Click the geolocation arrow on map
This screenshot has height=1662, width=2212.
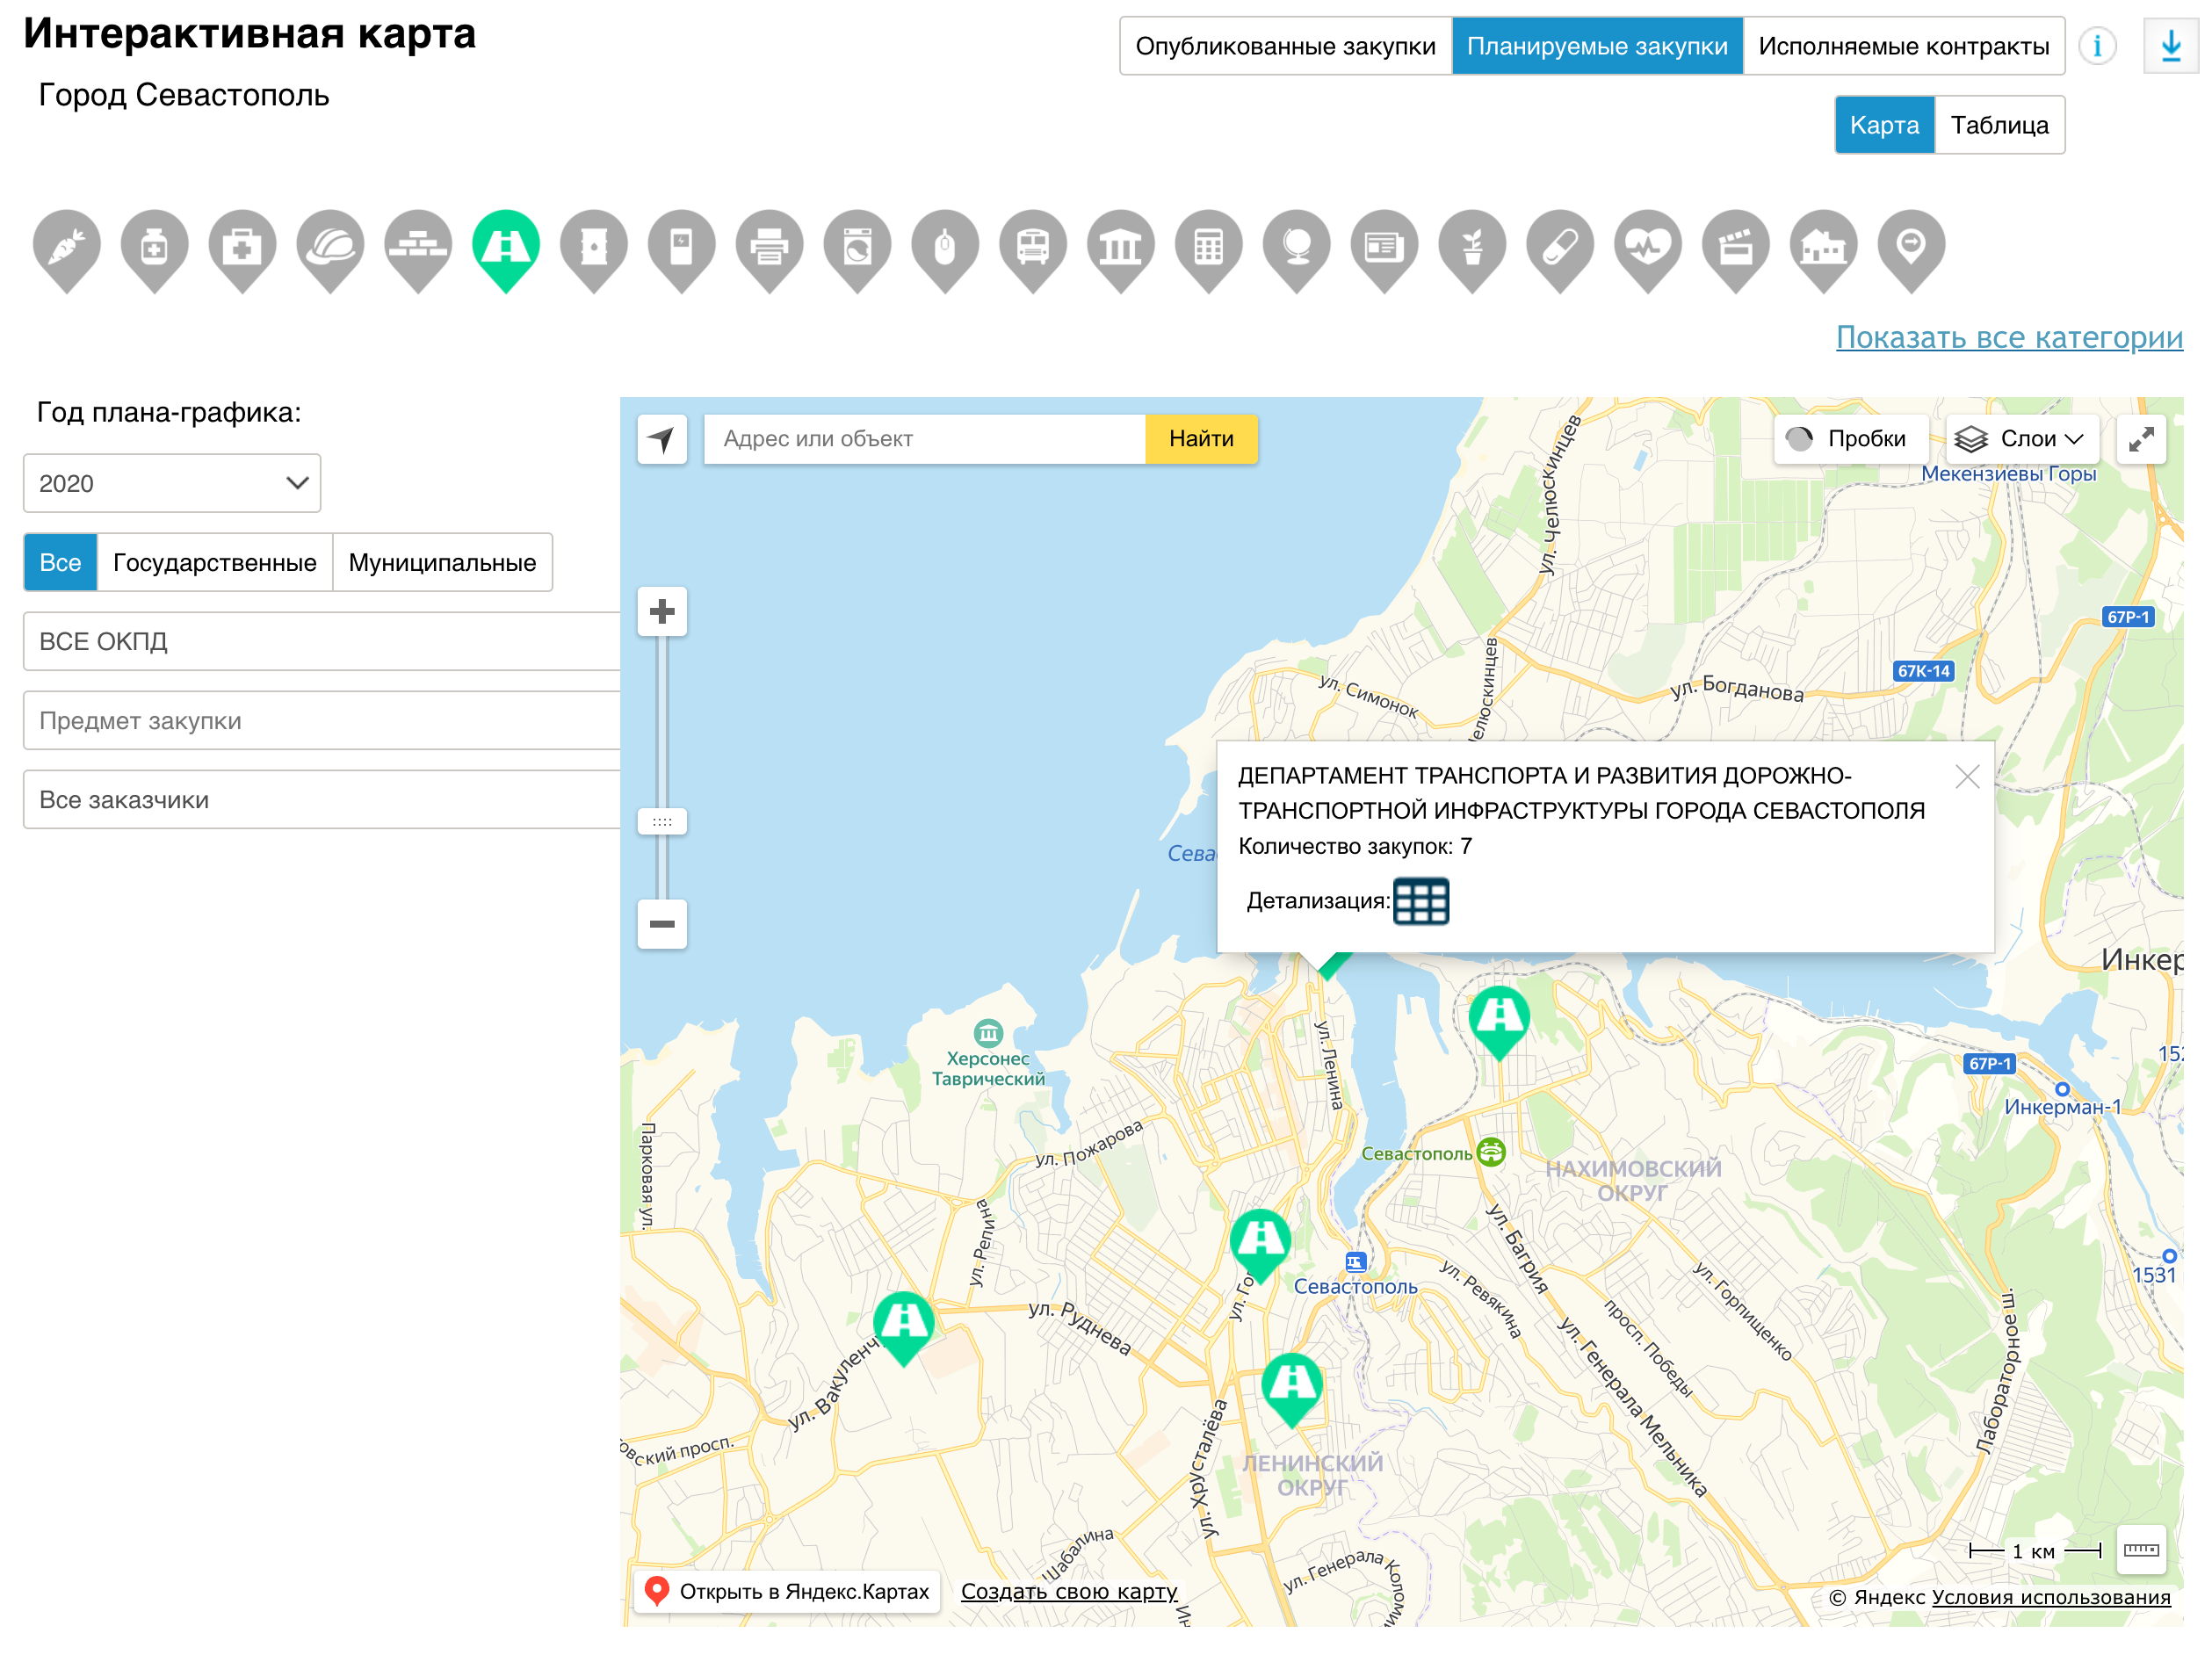click(662, 439)
